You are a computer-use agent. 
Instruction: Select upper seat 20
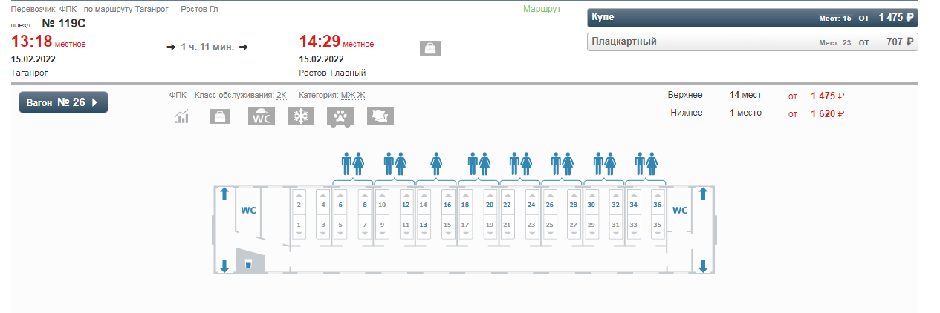[489, 205]
